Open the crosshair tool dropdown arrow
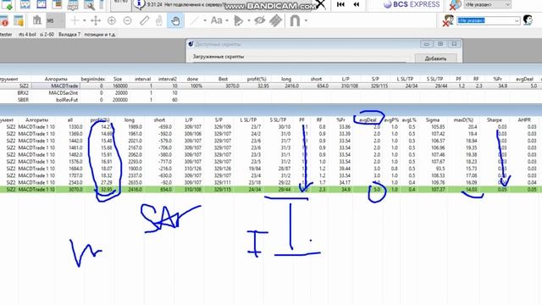542x305 pixels. 85,20
